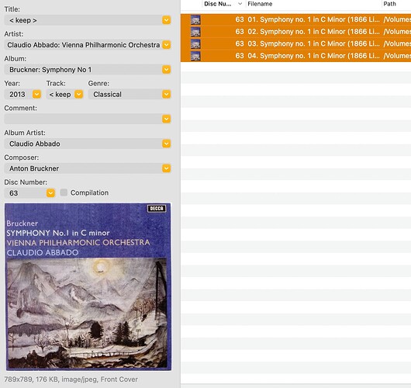The width and height of the screenshot is (411, 388).
Task: Open the Title field dropdown arrow
Action: 166,20
